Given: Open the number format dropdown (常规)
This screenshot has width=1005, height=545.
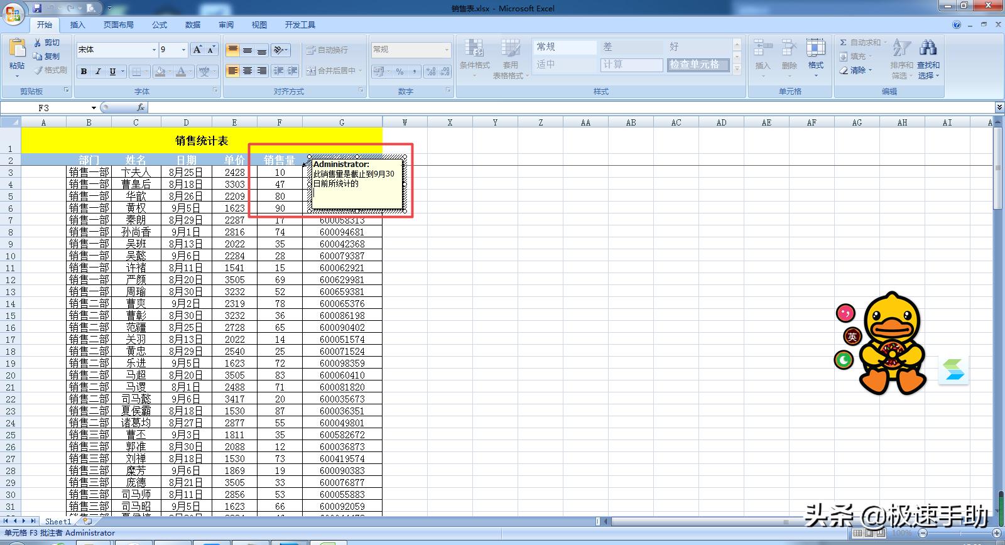Looking at the screenshot, I should pyautogui.click(x=447, y=50).
